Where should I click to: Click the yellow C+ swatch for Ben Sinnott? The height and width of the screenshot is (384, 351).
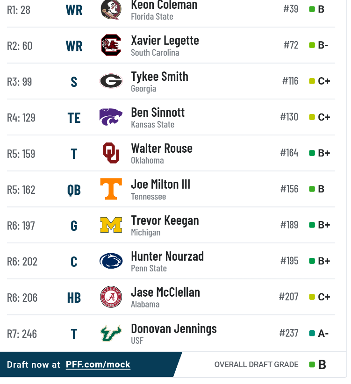[312, 117]
